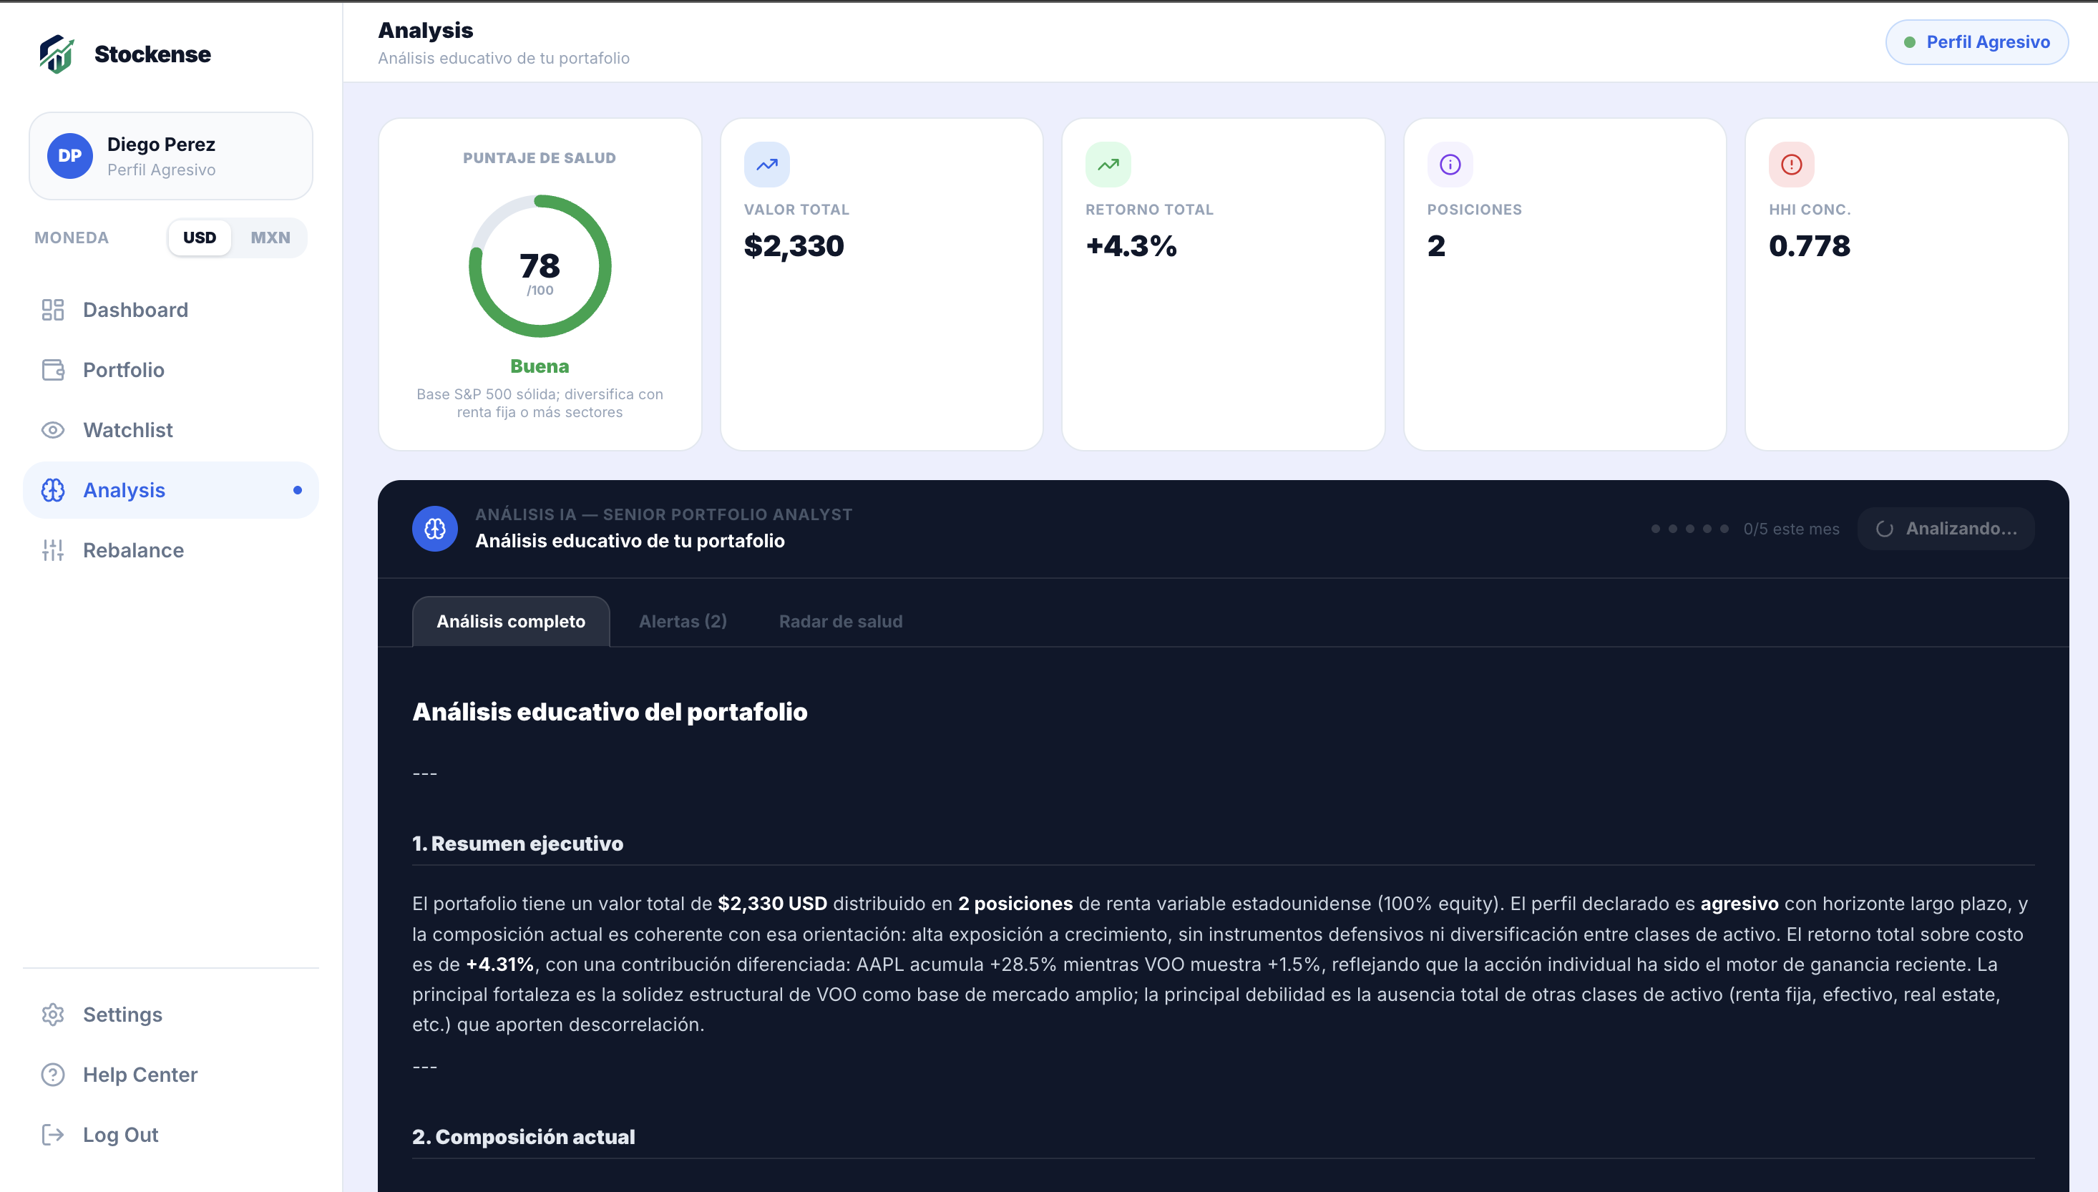Click the HHI Conc. red alert icon
The width and height of the screenshot is (2098, 1192).
(1792, 165)
